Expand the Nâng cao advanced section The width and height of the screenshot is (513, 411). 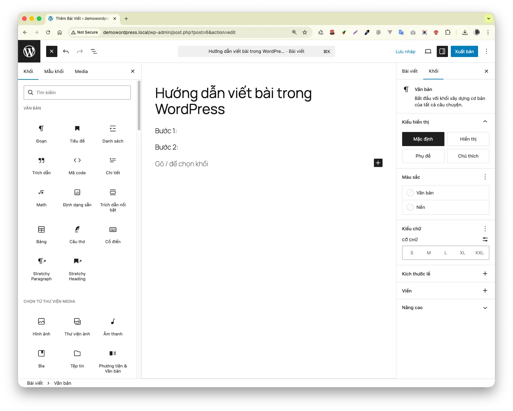click(485, 308)
